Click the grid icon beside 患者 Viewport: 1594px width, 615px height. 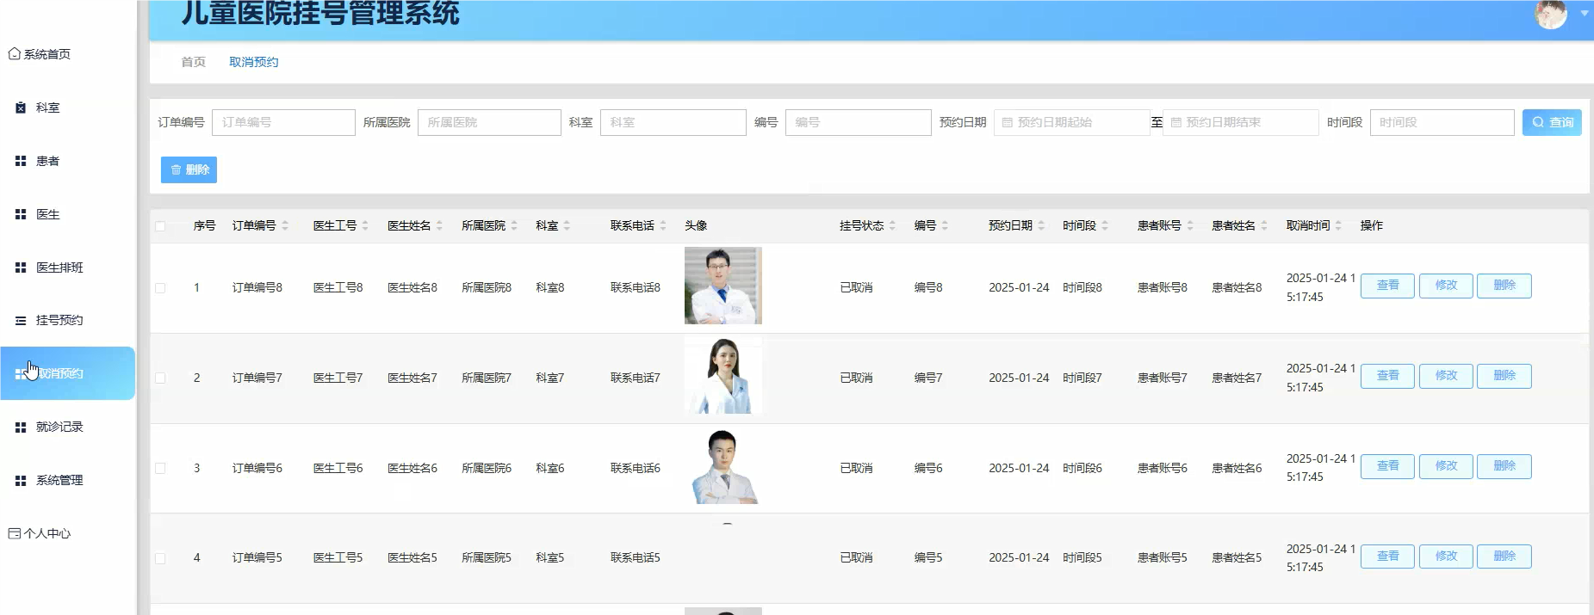point(21,161)
